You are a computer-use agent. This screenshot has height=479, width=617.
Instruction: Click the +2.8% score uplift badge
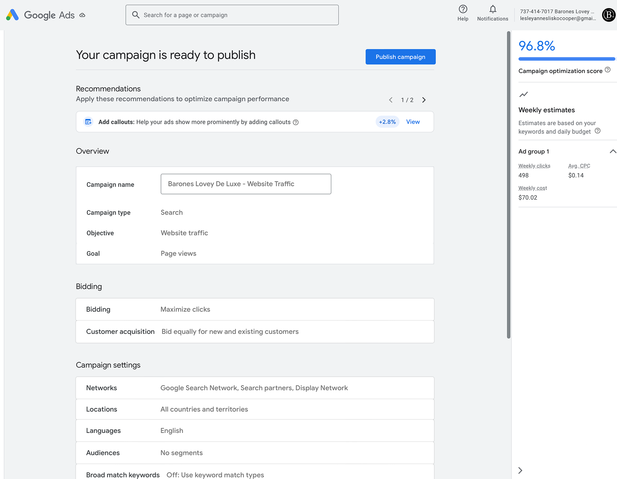tap(387, 122)
